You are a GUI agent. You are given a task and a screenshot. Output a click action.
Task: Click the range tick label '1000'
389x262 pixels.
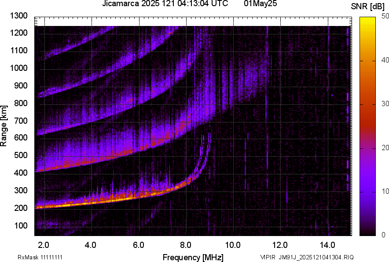coord(18,68)
